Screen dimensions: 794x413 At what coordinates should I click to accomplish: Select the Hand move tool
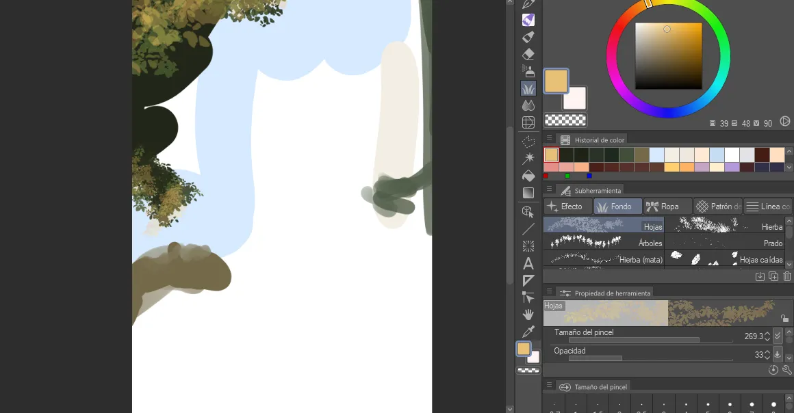pyautogui.click(x=528, y=315)
